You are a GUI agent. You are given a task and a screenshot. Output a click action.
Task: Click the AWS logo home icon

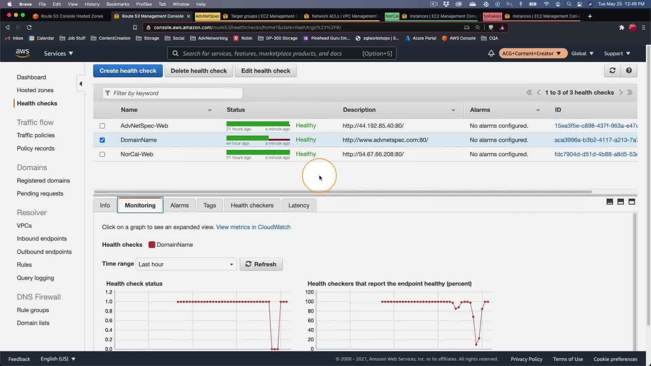pos(22,53)
